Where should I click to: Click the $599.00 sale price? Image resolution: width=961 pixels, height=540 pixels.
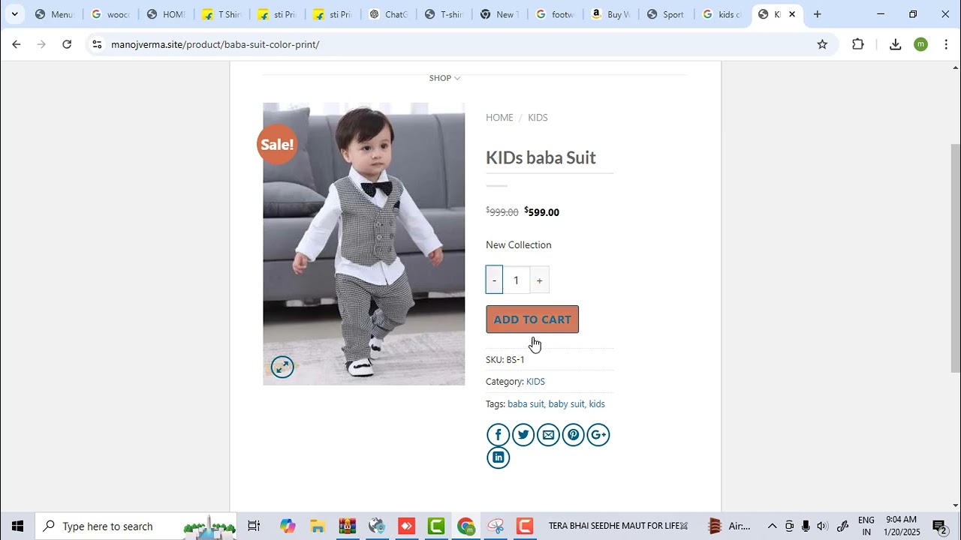541,212
